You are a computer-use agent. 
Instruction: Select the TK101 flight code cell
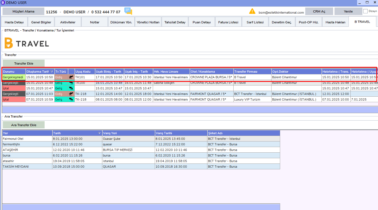[x=85, y=77]
